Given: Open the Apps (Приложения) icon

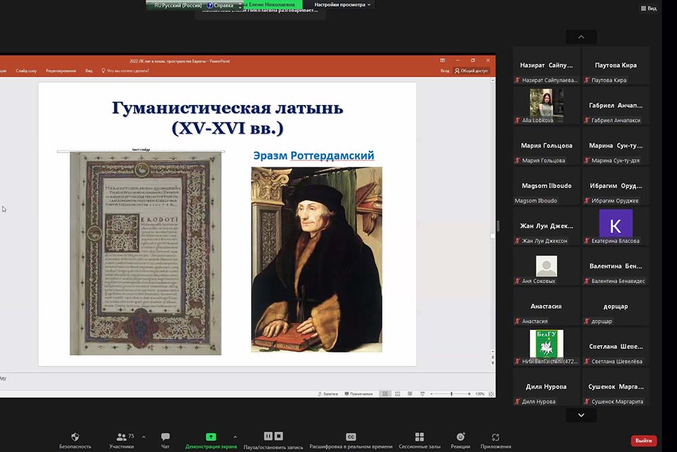Looking at the screenshot, I should click(x=496, y=437).
